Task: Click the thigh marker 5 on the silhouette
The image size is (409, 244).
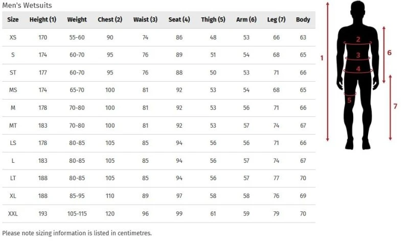Action: (x=350, y=100)
